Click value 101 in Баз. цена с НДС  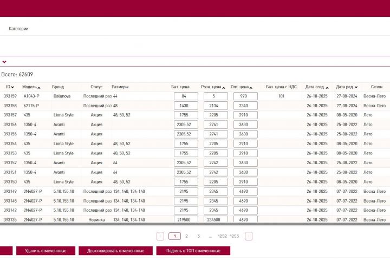point(281,96)
